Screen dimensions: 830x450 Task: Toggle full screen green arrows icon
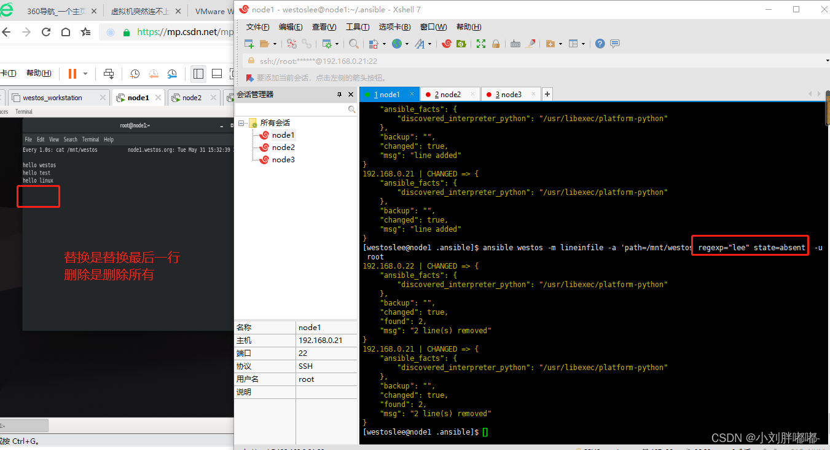481,44
